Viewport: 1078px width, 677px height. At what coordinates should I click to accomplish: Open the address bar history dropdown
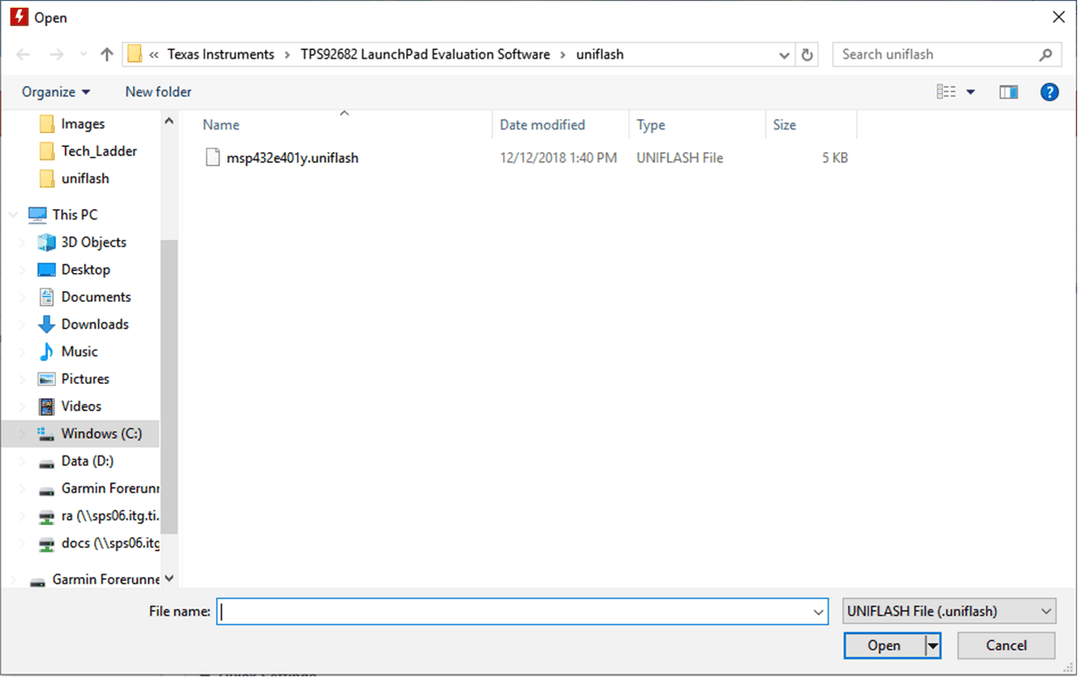click(x=783, y=54)
